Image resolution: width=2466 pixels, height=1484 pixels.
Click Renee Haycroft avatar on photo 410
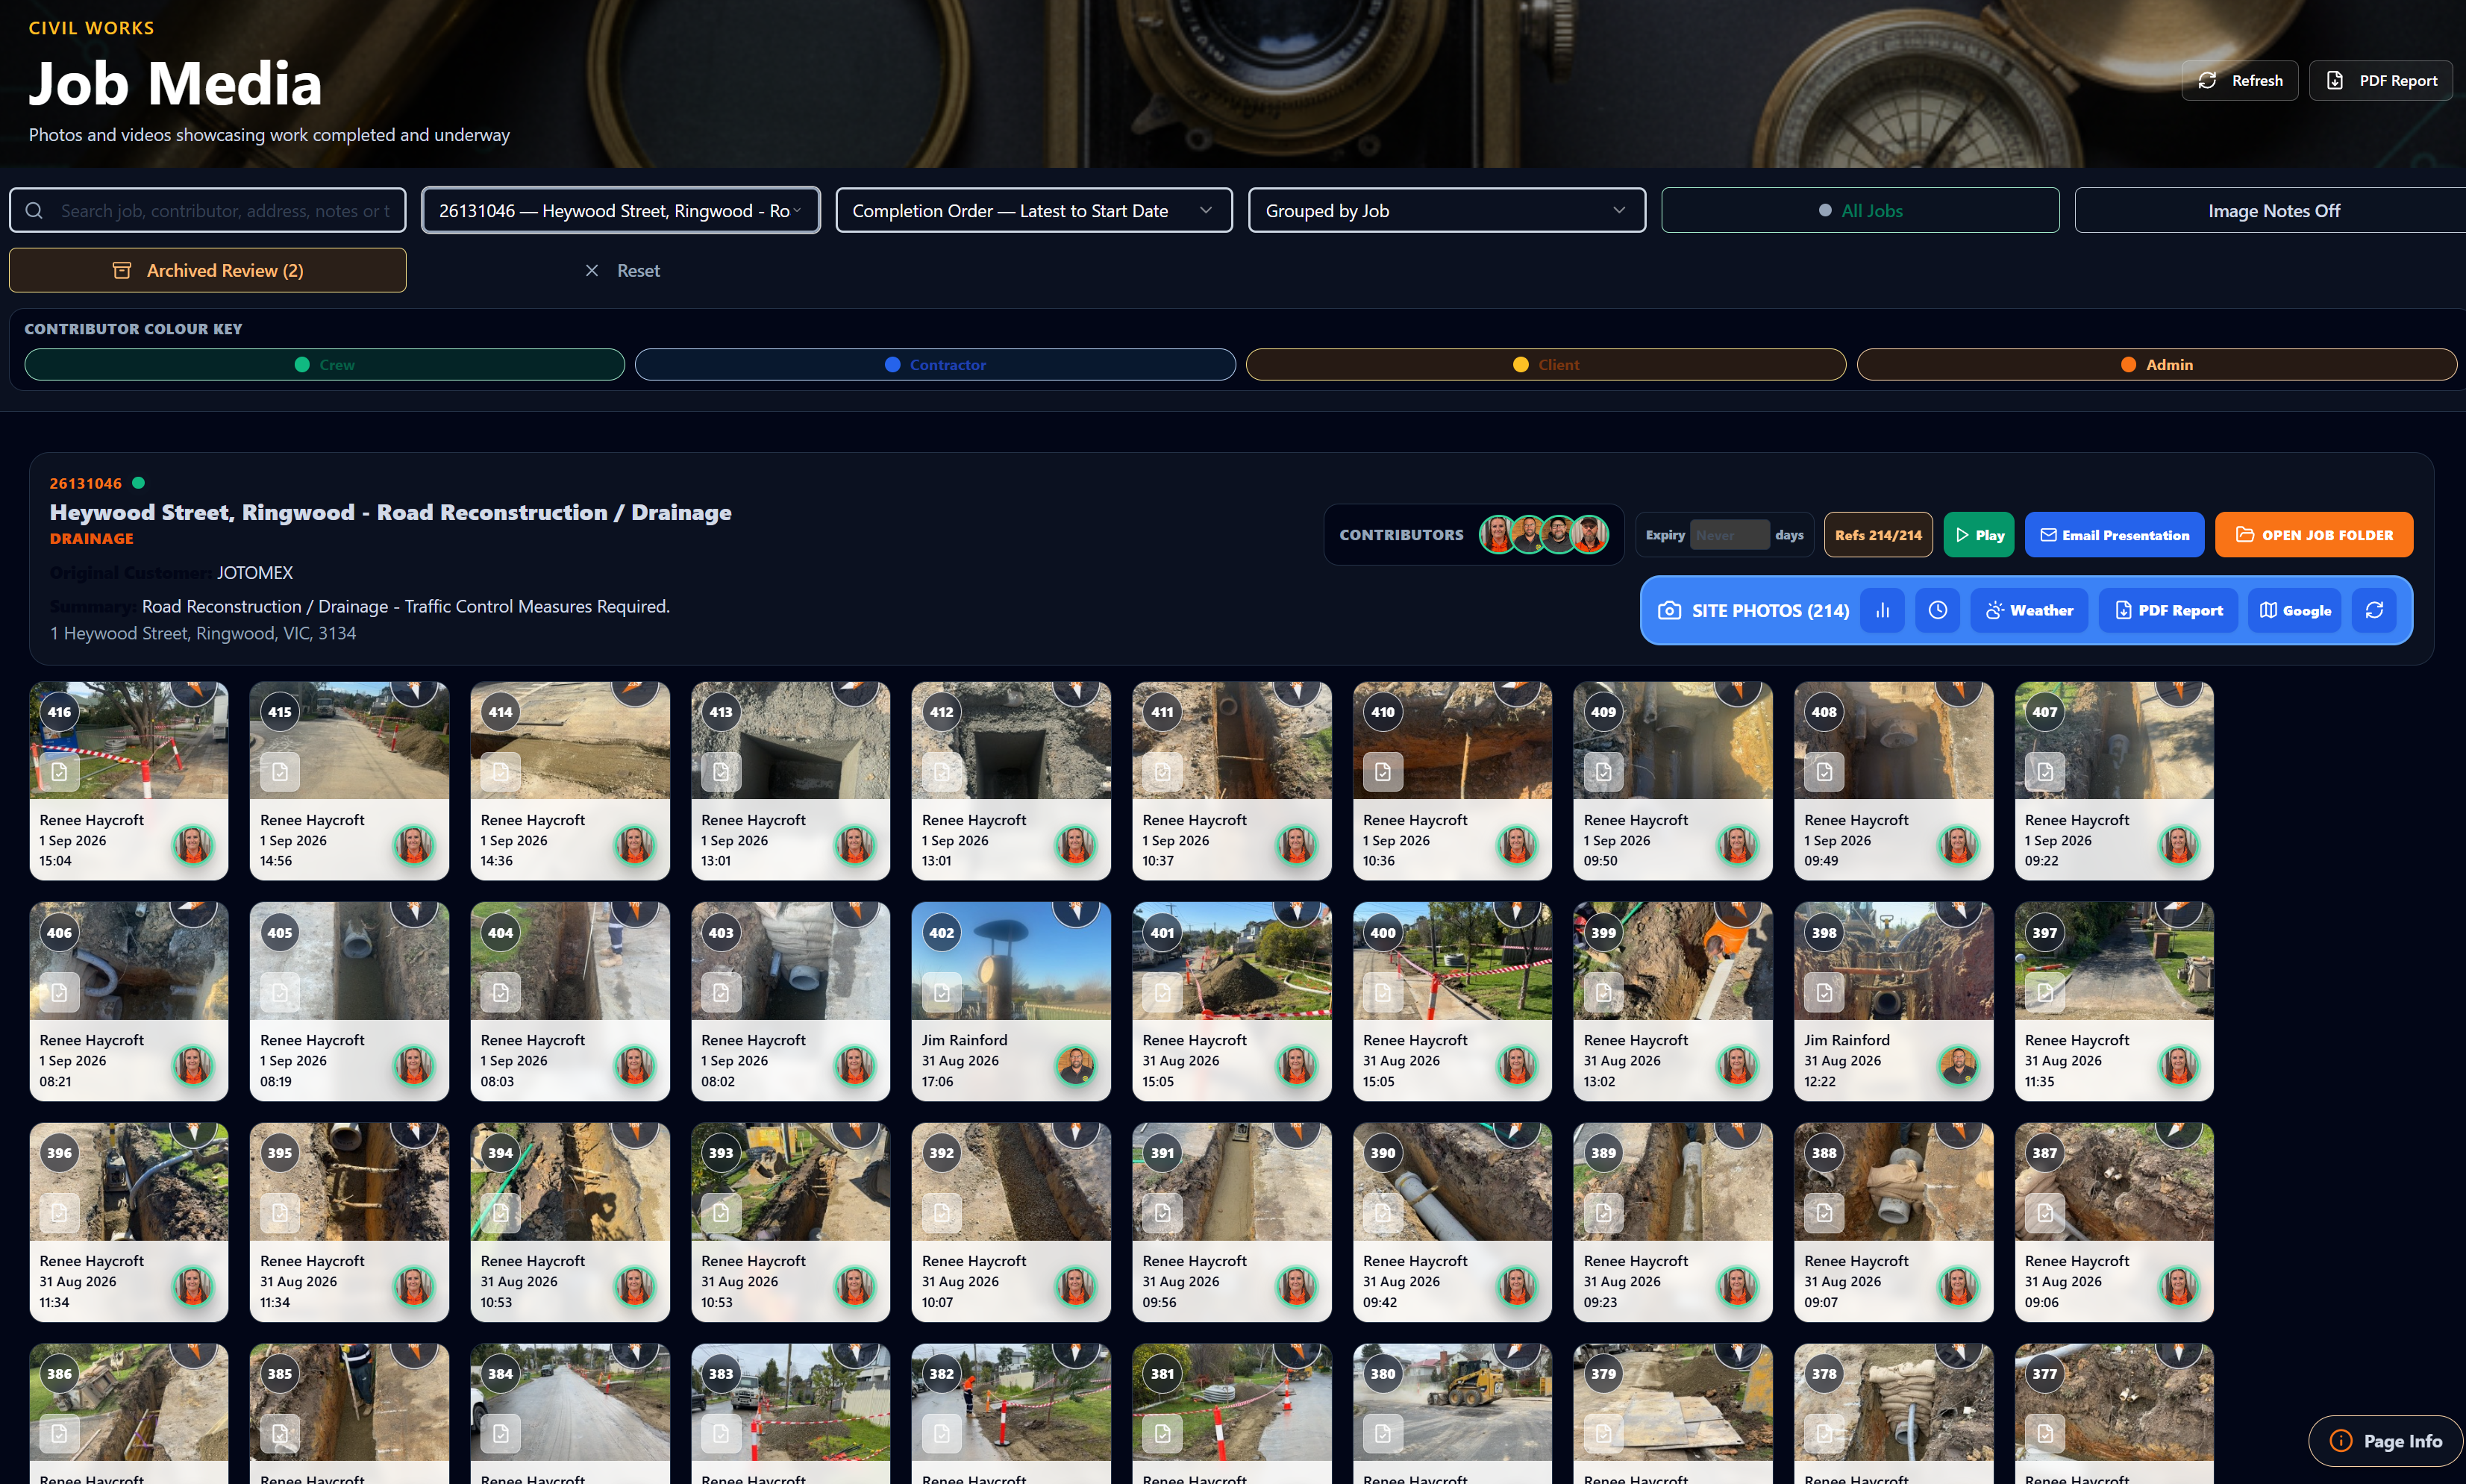1516,845
